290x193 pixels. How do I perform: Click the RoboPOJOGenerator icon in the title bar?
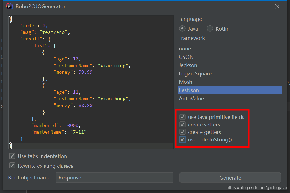pyautogui.click(x=9, y=6)
